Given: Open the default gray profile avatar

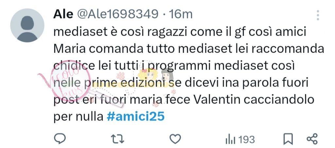Looking at the screenshot, I should (x=27, y=25).
